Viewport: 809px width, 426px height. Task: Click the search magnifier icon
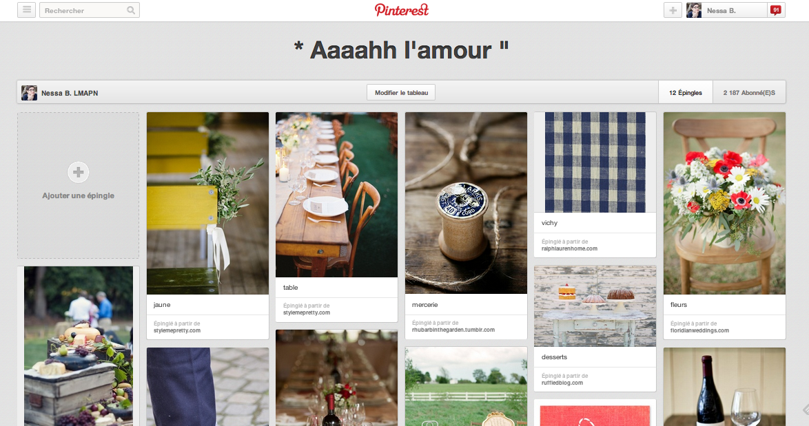131,10
